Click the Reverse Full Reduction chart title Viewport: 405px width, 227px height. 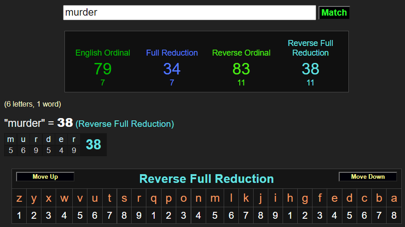coord(206,179)
